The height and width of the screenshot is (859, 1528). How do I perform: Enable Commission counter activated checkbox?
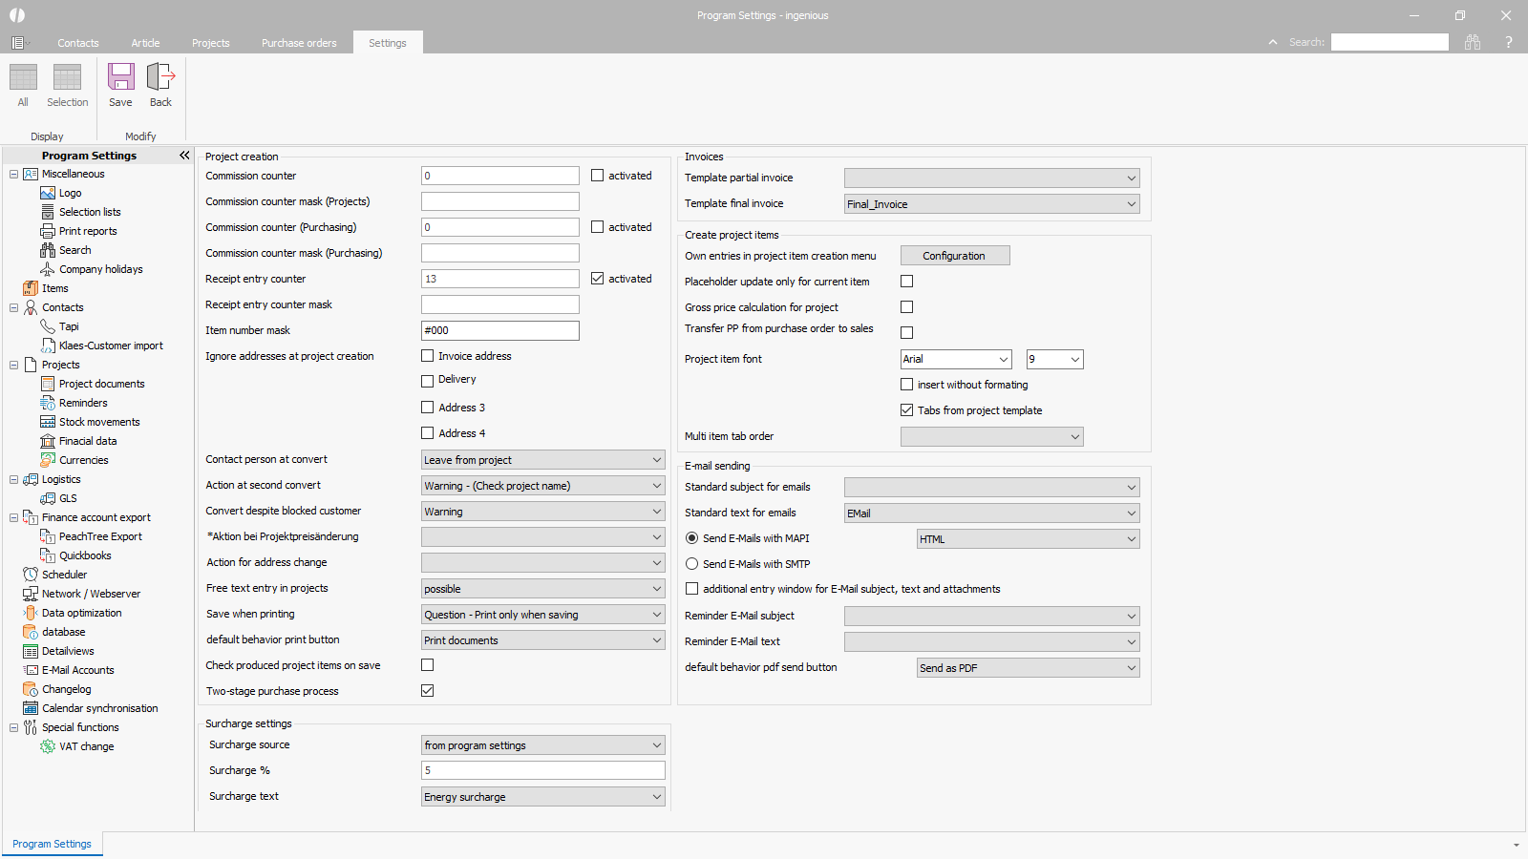click(x=598, y=176)
